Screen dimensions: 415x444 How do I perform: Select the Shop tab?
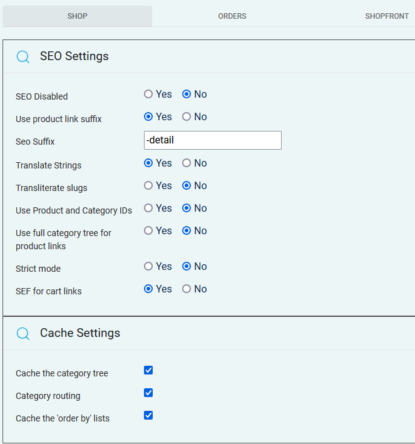77,16
